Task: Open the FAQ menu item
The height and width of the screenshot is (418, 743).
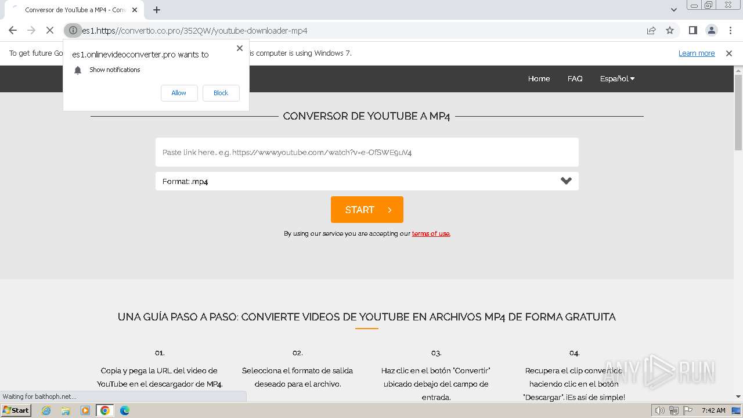Action: coord(575,78)
